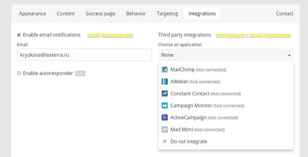Click the Third party integrations heading

[x=184, y=35]
